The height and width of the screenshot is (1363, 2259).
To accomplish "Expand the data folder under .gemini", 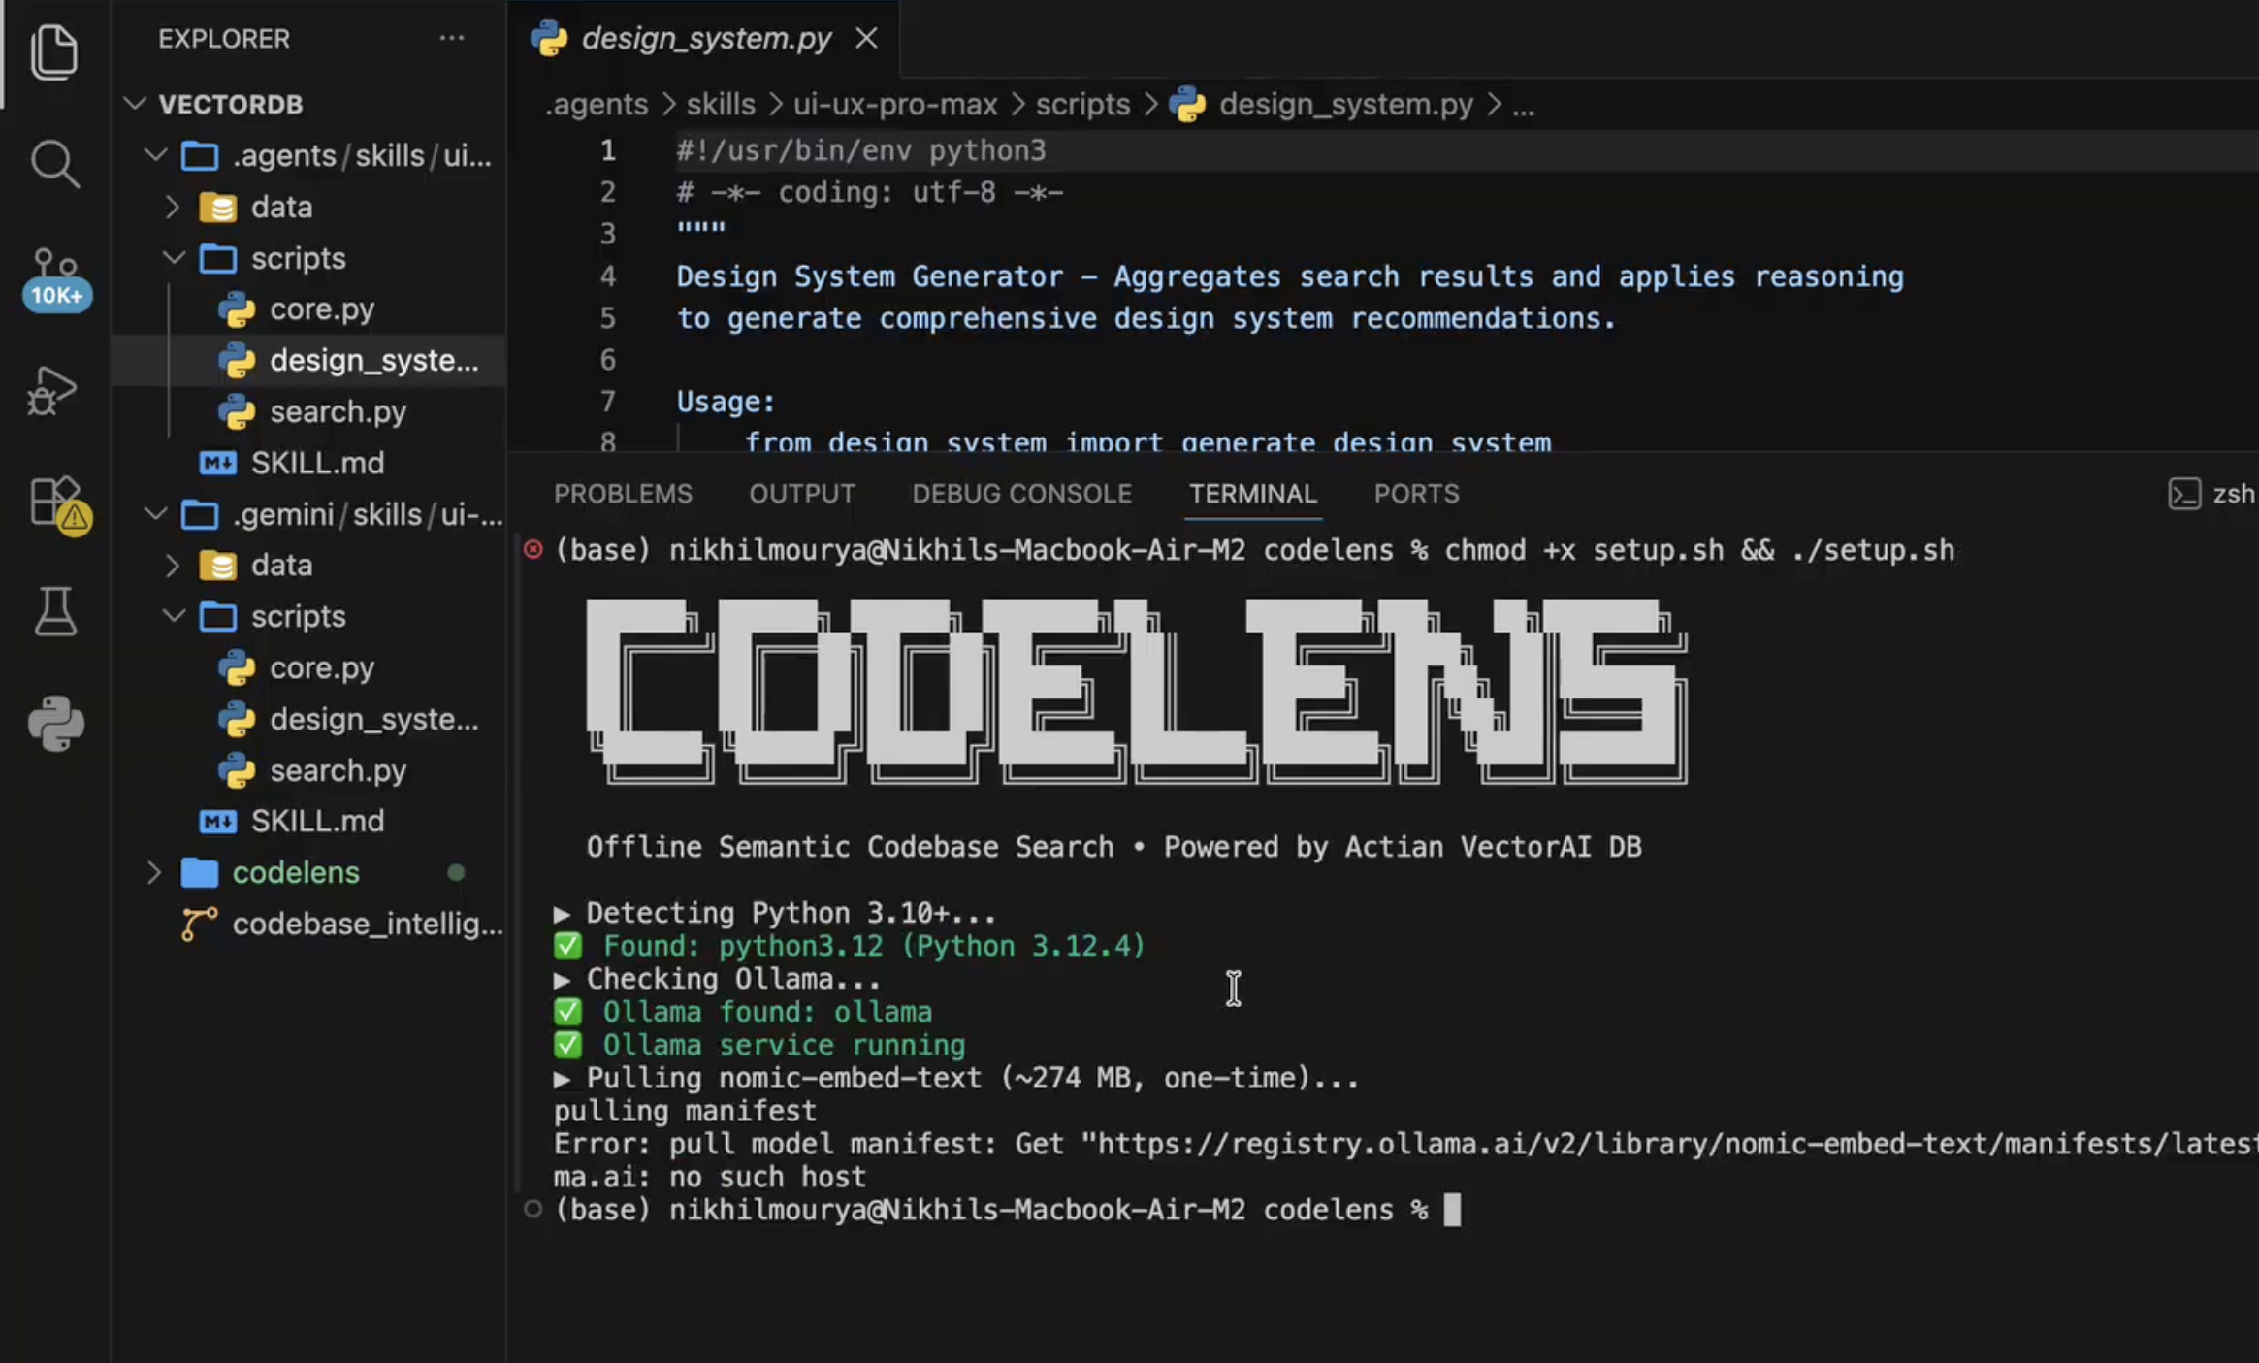I will (x=173, y=565).
